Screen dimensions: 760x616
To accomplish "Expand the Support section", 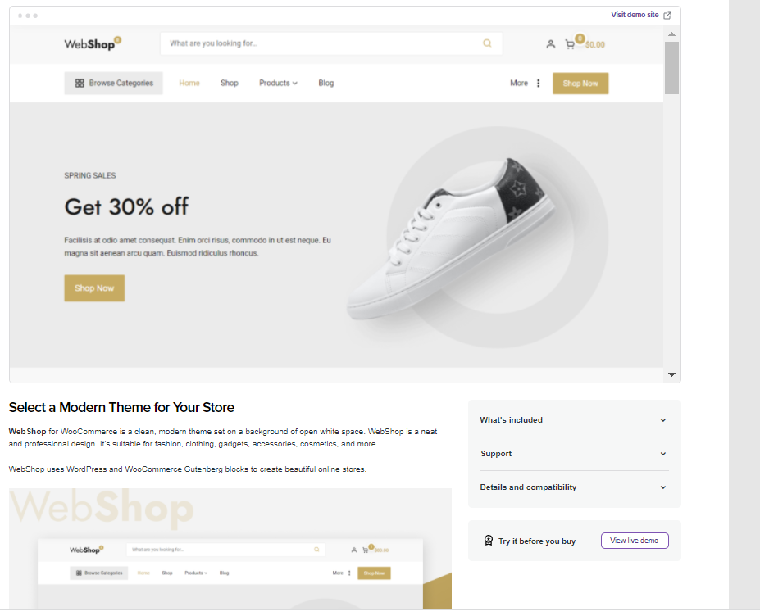I will tap(575, 454).
